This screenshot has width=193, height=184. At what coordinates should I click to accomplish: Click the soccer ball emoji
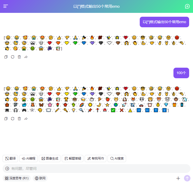coord(32,110)
